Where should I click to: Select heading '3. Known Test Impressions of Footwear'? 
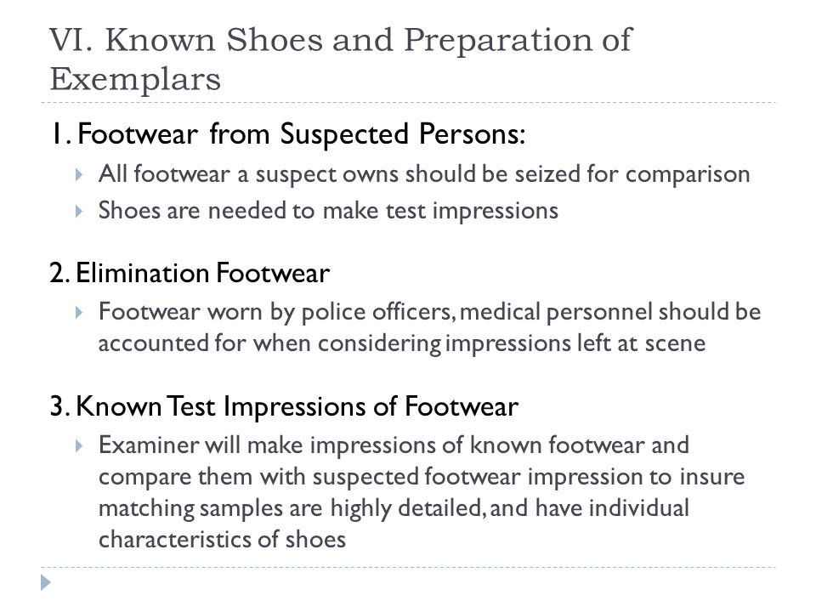click(x=284, y=406)
